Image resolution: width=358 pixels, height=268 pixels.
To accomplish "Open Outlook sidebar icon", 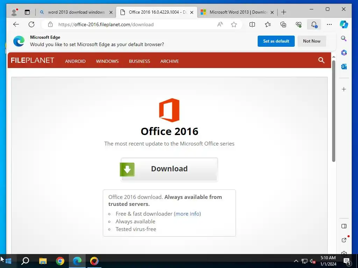I will click(344, 67).
